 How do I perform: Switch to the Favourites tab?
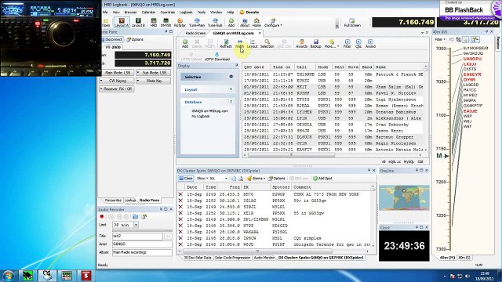pos(113,201)
